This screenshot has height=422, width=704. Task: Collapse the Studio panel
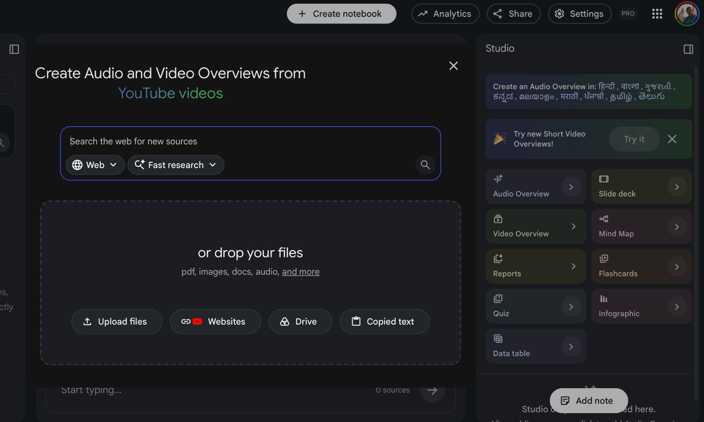click(x=688, y=49)
